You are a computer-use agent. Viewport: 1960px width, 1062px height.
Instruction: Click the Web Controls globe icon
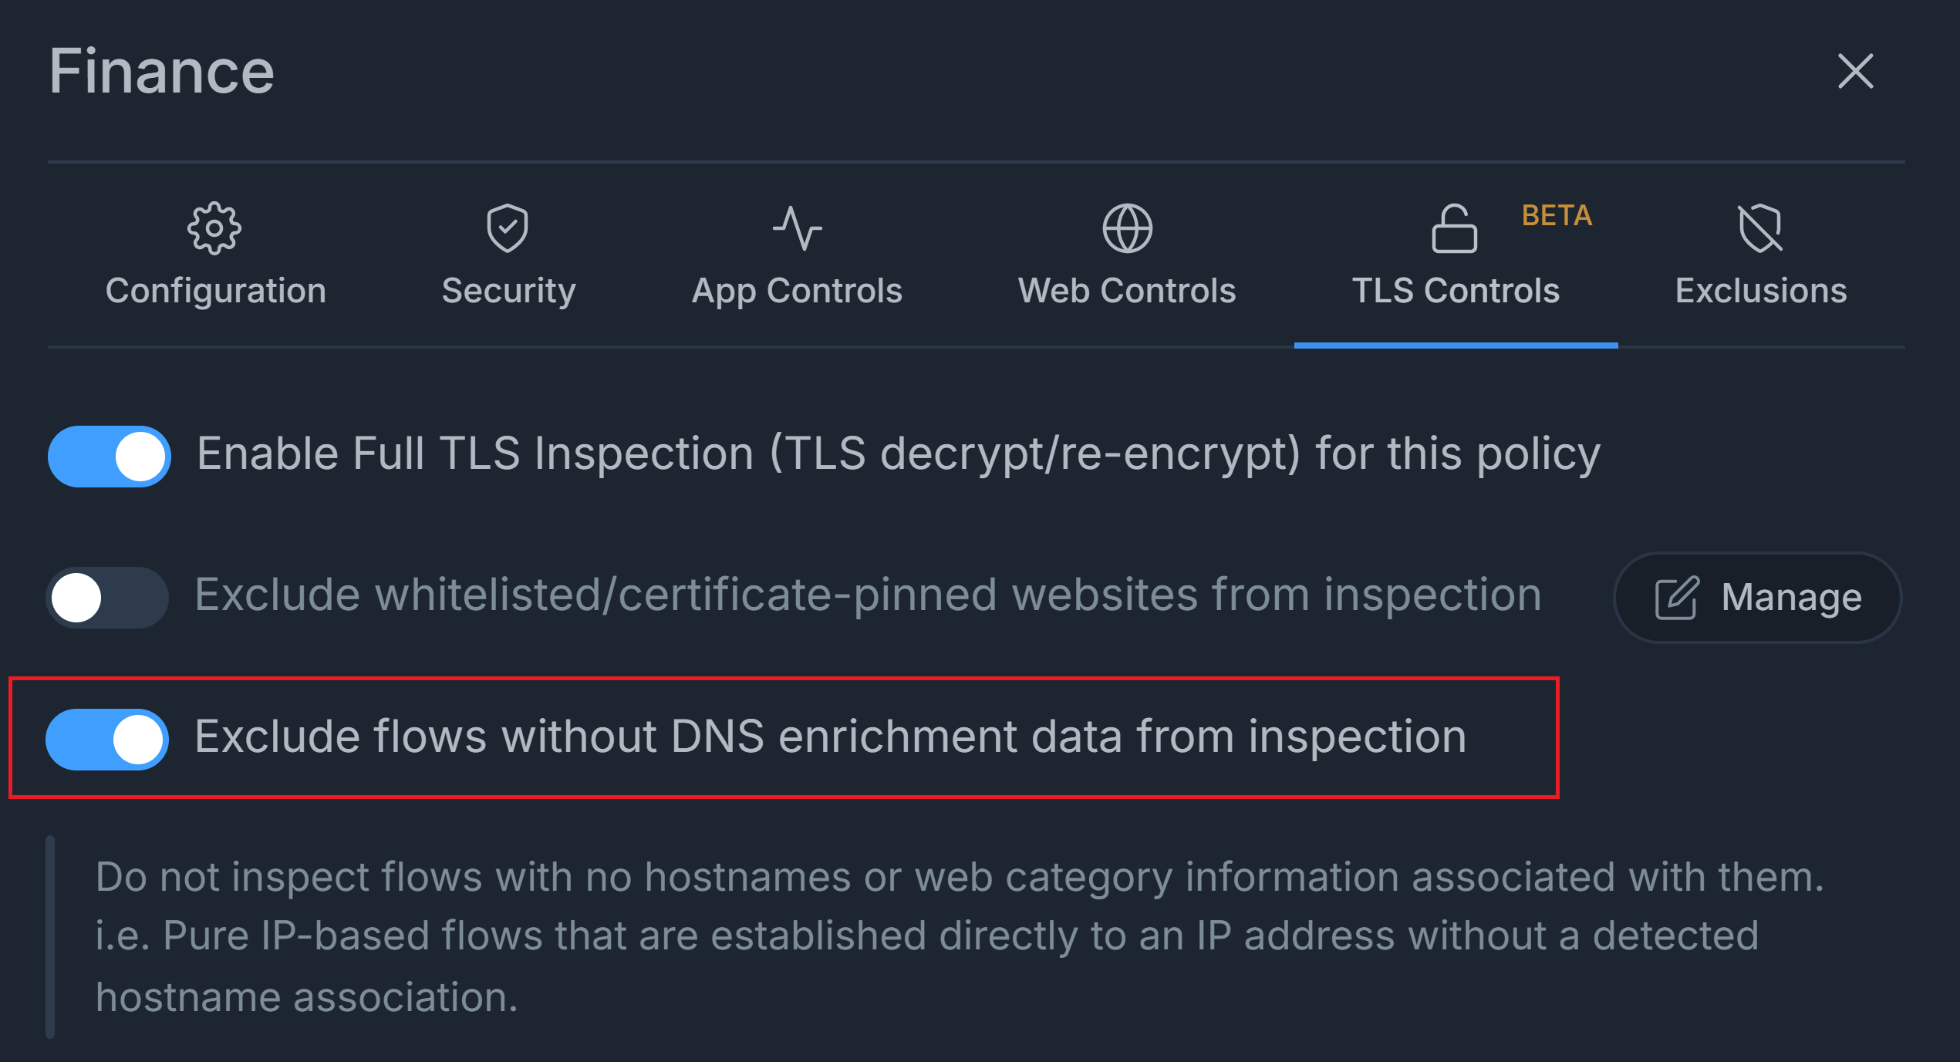pyautogui.click(x=1127, y=228)
